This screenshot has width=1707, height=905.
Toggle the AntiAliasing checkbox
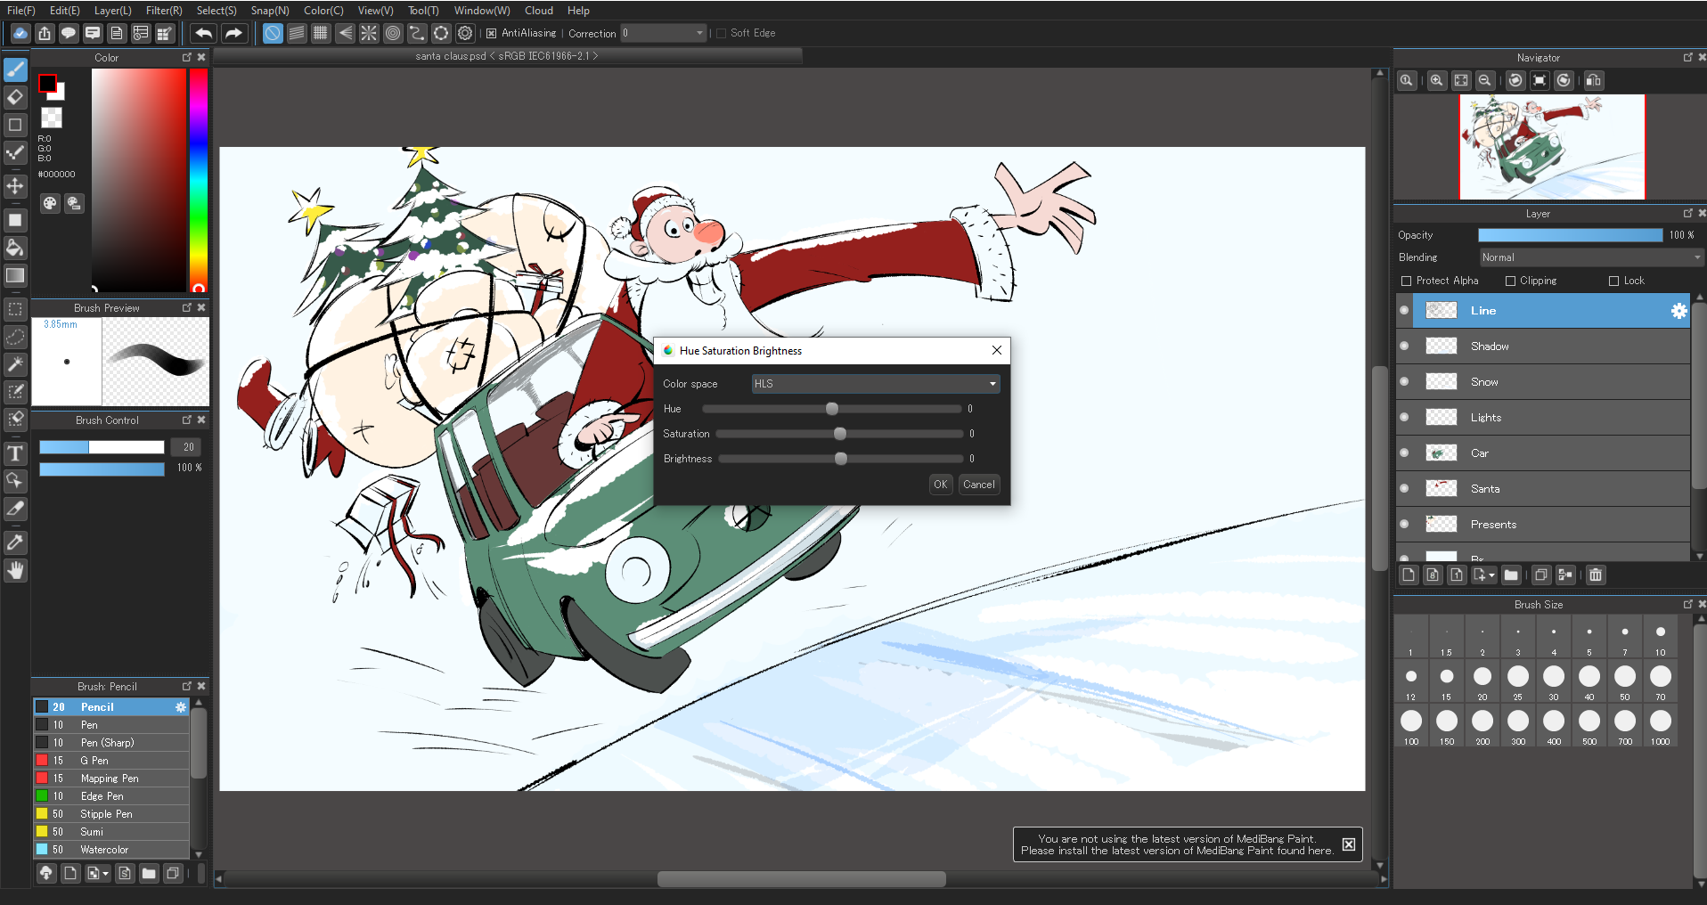[x=491, y=33]
